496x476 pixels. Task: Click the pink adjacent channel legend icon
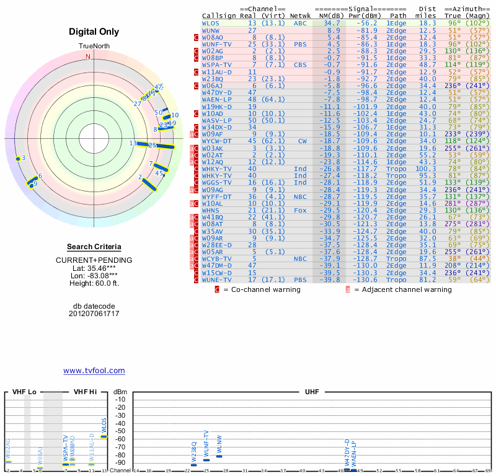pos(348,289)
